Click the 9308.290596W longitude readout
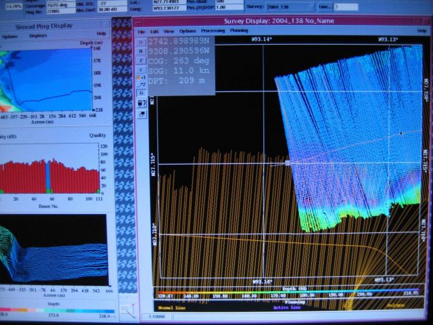Screen dimensions: 433x325 (179, 51)
